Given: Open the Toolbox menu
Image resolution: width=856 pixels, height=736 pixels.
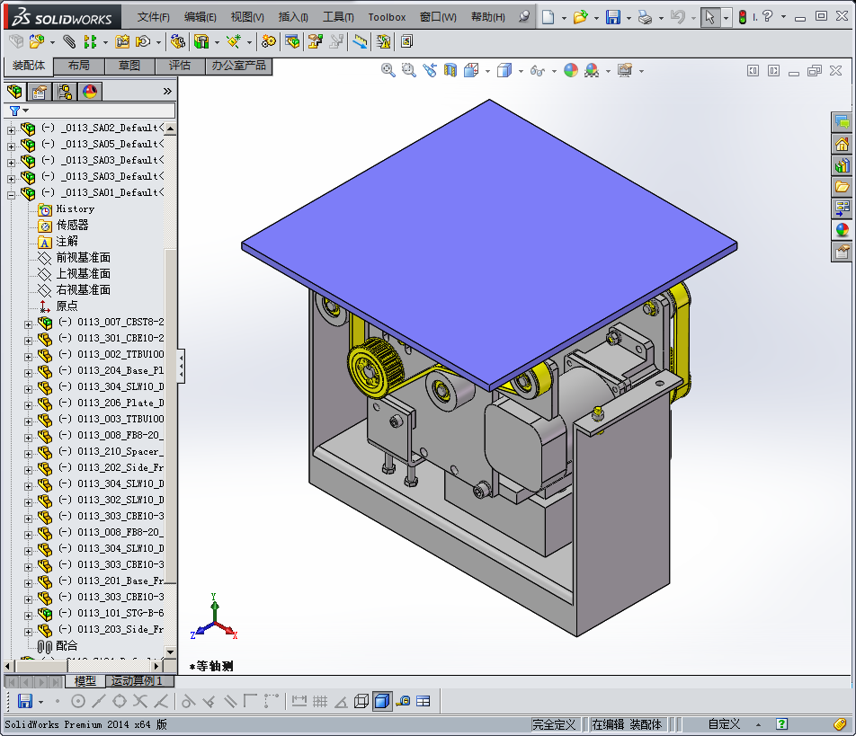Looking at the screenshot, I should click(387, 17).
